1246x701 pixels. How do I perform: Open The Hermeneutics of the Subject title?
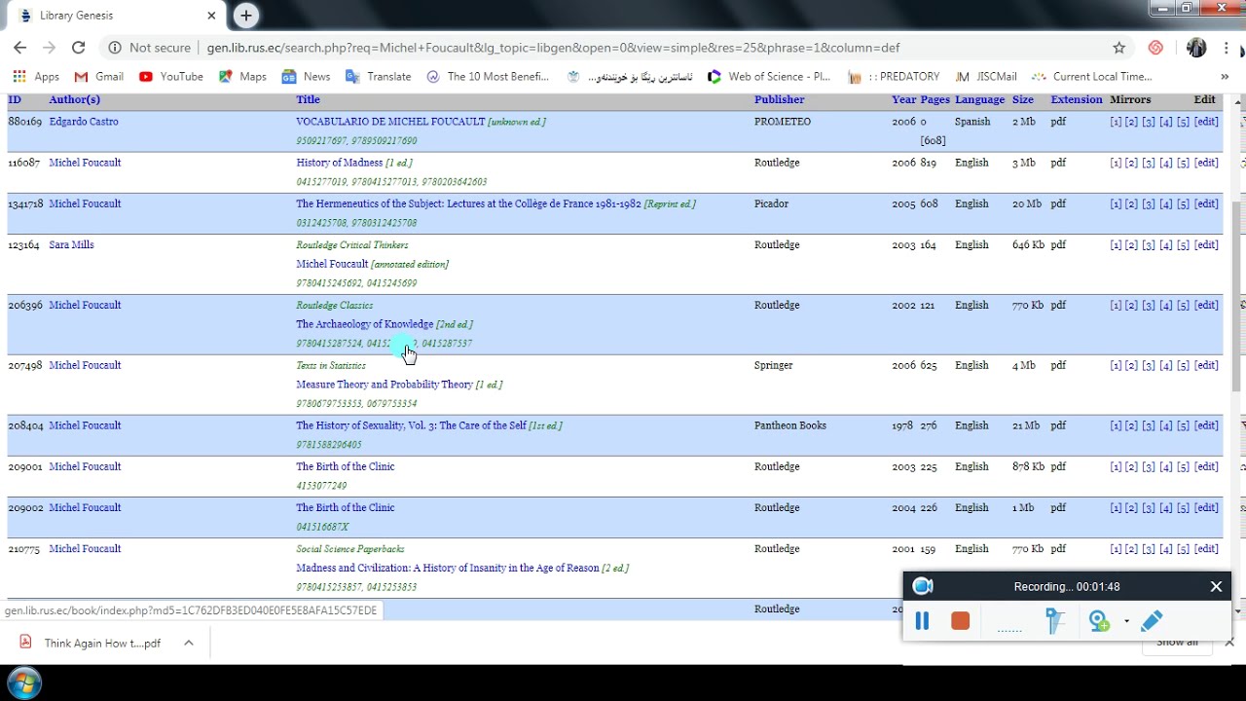[468, 203]
